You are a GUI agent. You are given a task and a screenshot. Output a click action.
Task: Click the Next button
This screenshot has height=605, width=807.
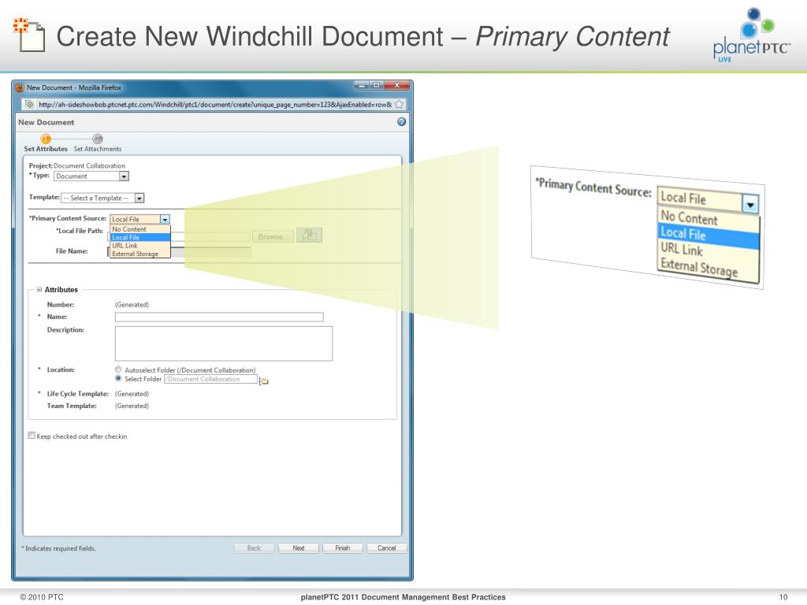pos(299,548)
